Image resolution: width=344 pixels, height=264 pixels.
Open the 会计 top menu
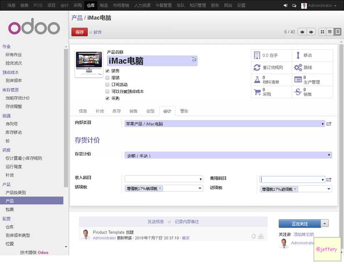tap(64, 5)
